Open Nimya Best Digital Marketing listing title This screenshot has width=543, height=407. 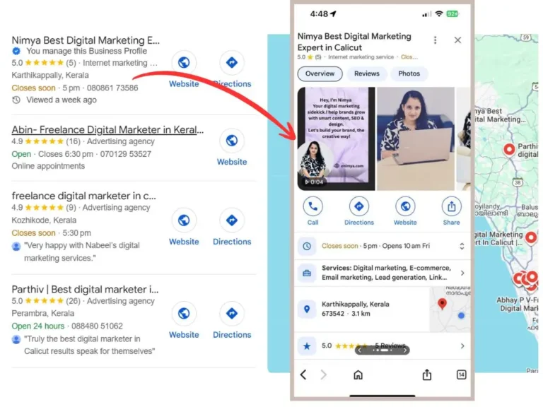86,40
